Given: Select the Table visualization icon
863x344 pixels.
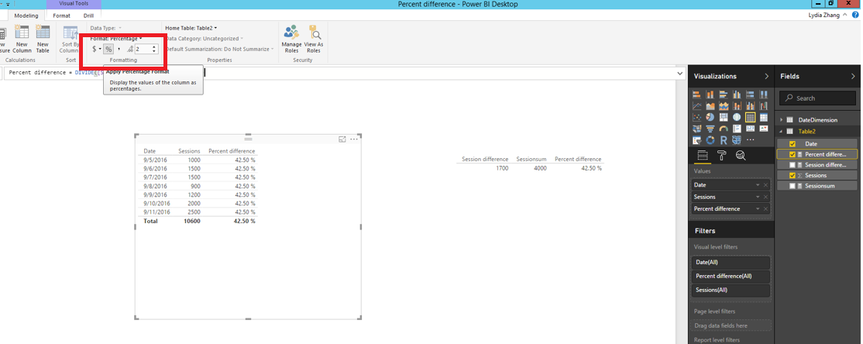Looking at the screenshot, I should 750,117.
